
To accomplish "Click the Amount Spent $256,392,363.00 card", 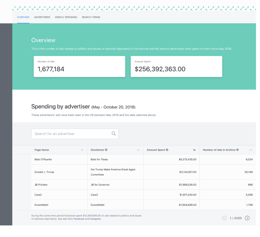I will (x=176, y=66).
